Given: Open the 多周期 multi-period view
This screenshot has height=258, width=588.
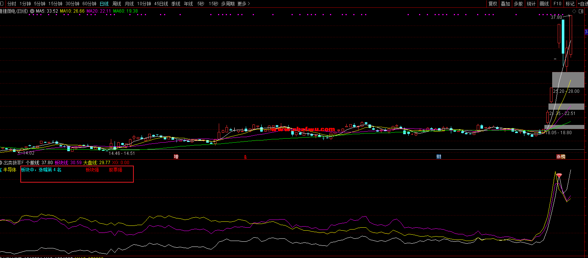Looking at the screenshot, I should pos(228,4).
